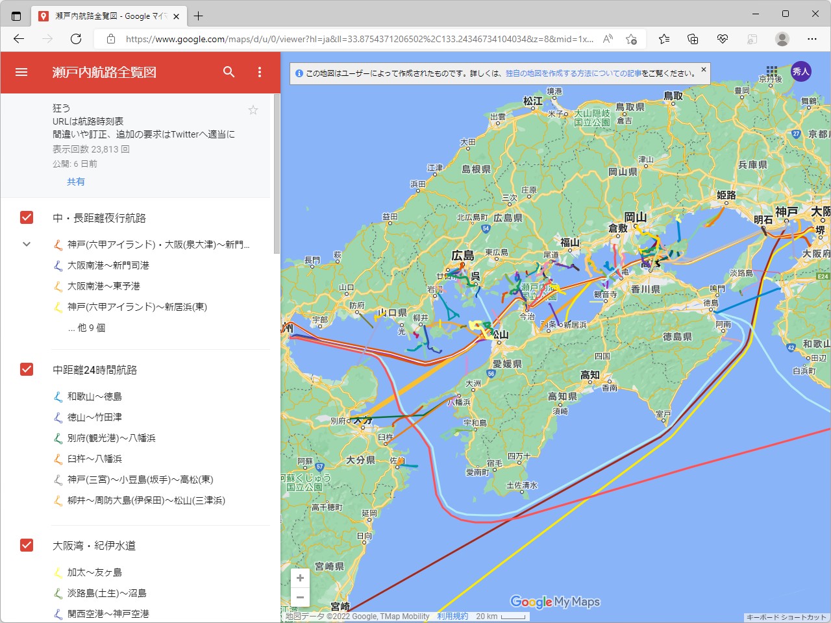Open the map's hamburger menu
This screenshot has height=623, width=831.
tap(21, 72)
